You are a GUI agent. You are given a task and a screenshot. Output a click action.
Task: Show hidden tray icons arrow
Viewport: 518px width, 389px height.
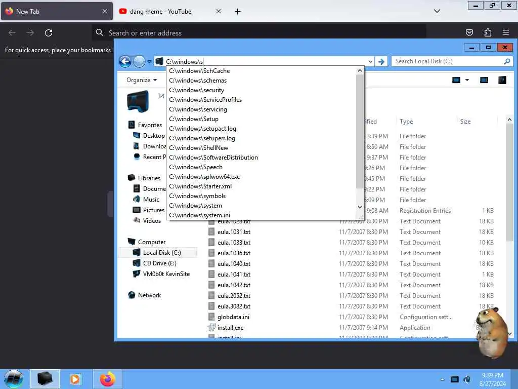442,379
